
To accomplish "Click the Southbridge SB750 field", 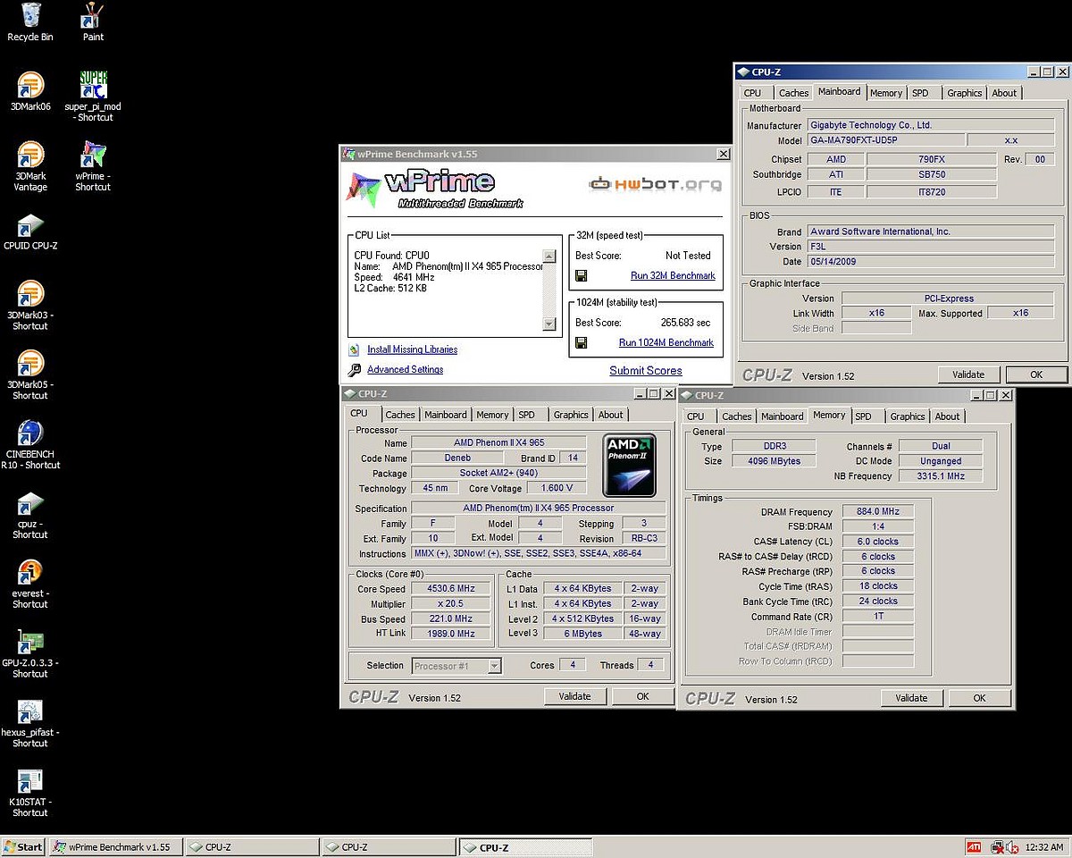I will point(931,174).
